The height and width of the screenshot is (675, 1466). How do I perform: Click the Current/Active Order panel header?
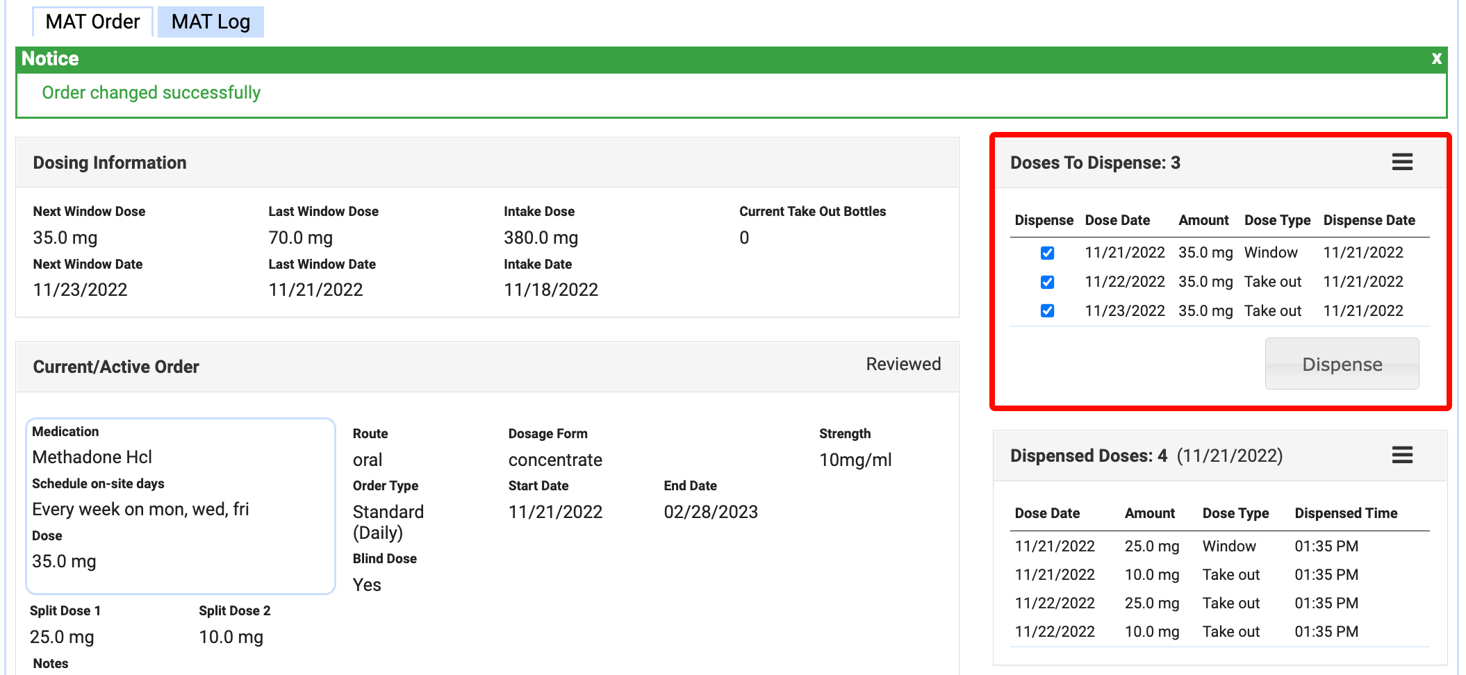(116, 367)
